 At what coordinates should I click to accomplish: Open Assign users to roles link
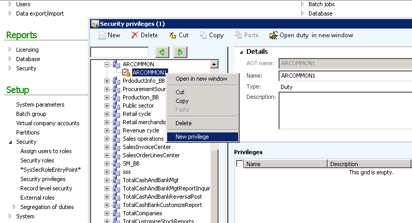tap(46, 151)
